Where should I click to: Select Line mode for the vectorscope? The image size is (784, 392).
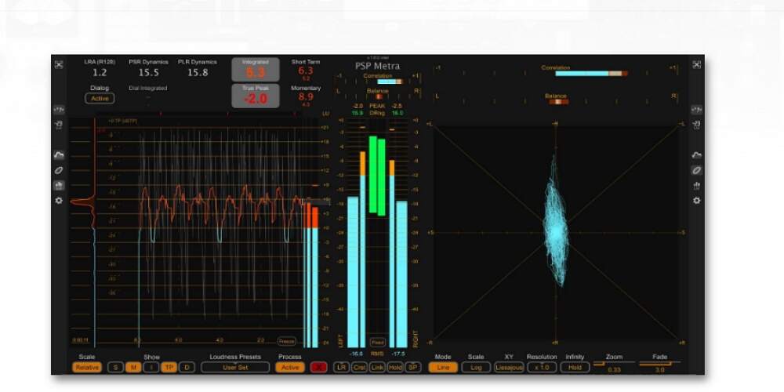click(x=443, y=368)
